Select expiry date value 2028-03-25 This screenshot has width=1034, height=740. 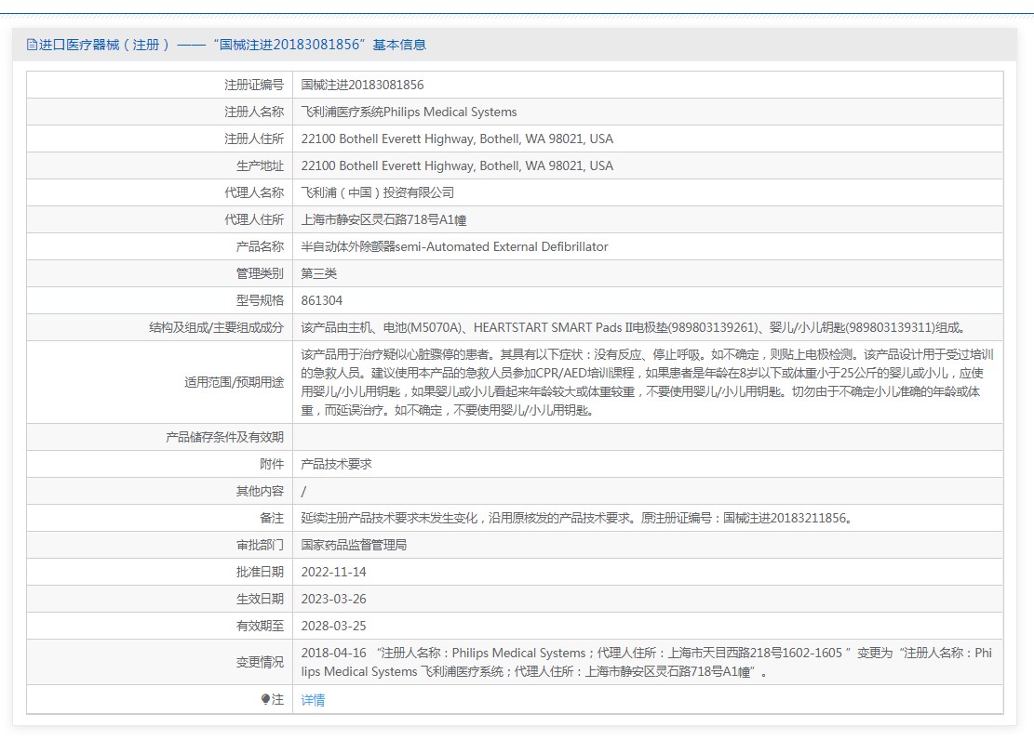(333, 626)
